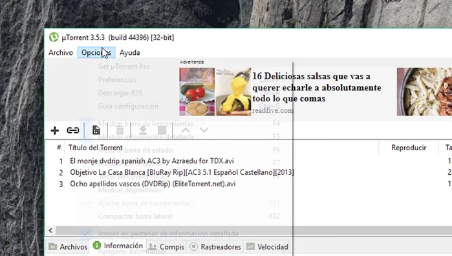Image resolution: width=452 pixels, height=256 pixels.
Task: Switch to the Compis tab
Action: click(166, 247)
